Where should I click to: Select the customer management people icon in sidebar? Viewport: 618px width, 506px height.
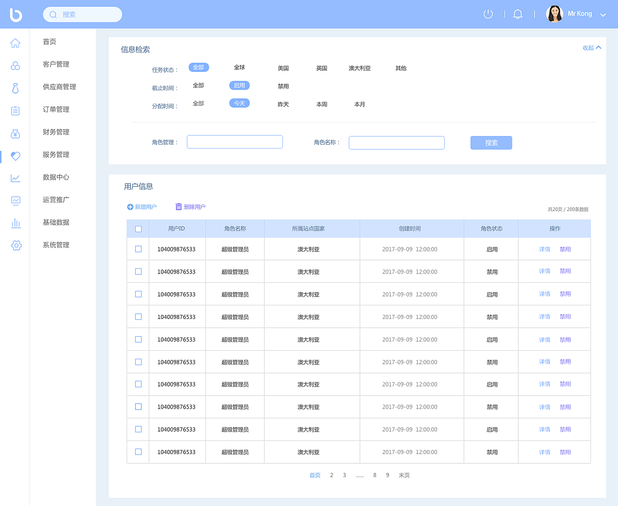[x=15, y=66]
